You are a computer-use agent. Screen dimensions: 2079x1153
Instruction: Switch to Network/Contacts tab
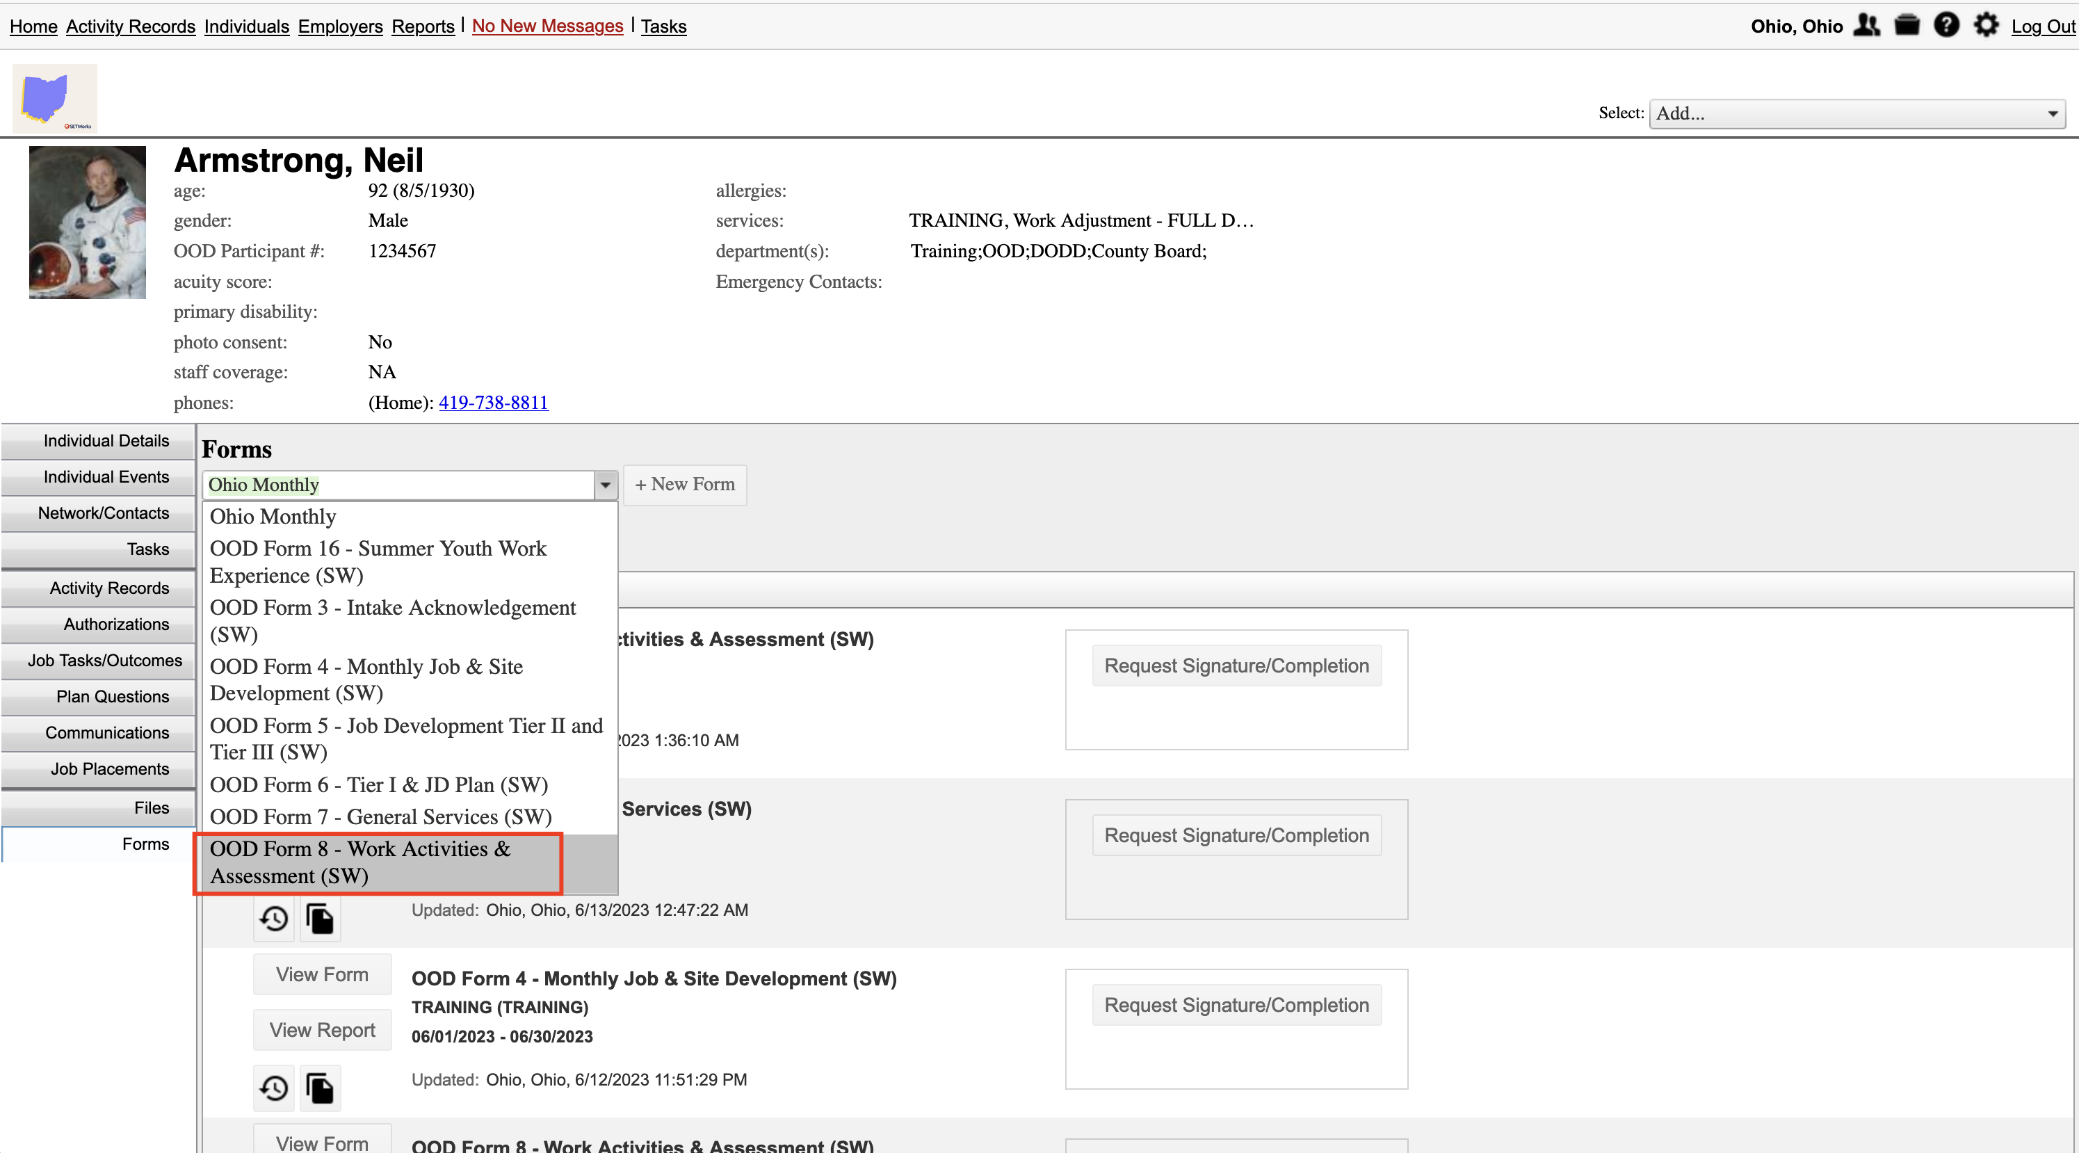(x=99, y=513)
